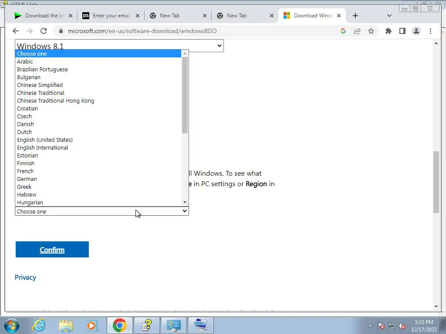View site information lock icon
446x334 pixels.
(61, 31)
